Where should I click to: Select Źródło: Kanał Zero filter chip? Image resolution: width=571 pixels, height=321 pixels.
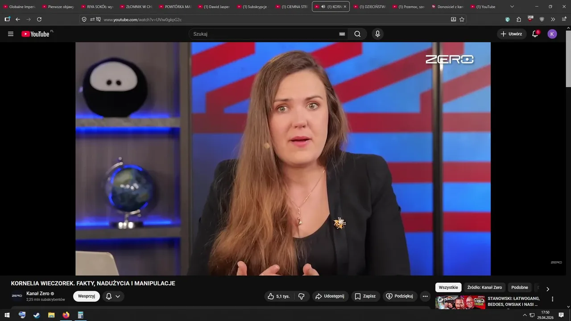tap(484, 288)
